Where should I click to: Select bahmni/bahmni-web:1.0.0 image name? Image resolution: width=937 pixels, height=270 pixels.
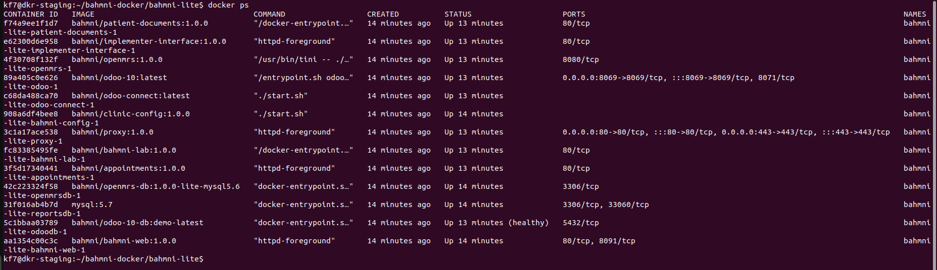124,241
